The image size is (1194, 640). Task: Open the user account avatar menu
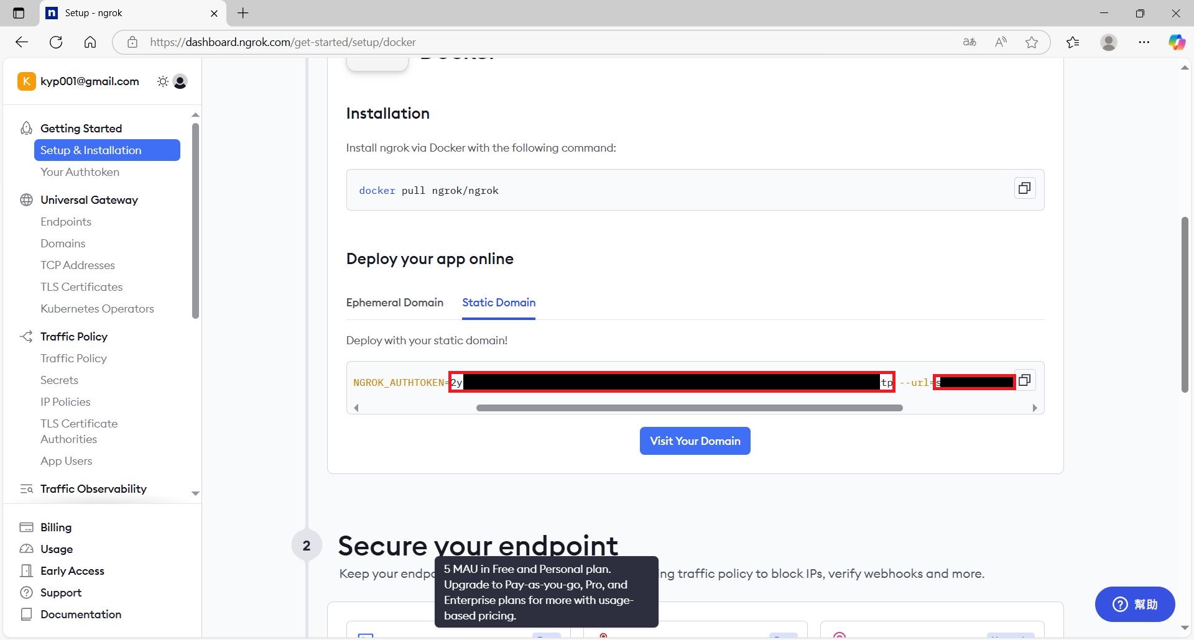(x=180, y=81)
